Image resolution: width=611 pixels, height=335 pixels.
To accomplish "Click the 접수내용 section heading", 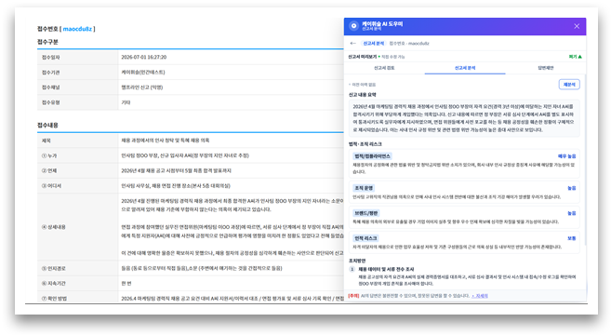I will tap(47, 126).
